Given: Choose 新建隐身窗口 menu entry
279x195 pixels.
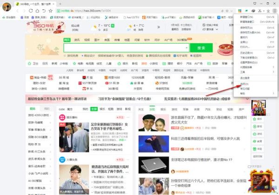Looking at the screenshot, I should (x=247, y=21).
